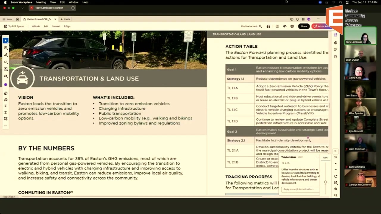Image resolution: width=381 pixels, height=214 pixels.
Task: Click the current page number 15 box
Action: 335,151
